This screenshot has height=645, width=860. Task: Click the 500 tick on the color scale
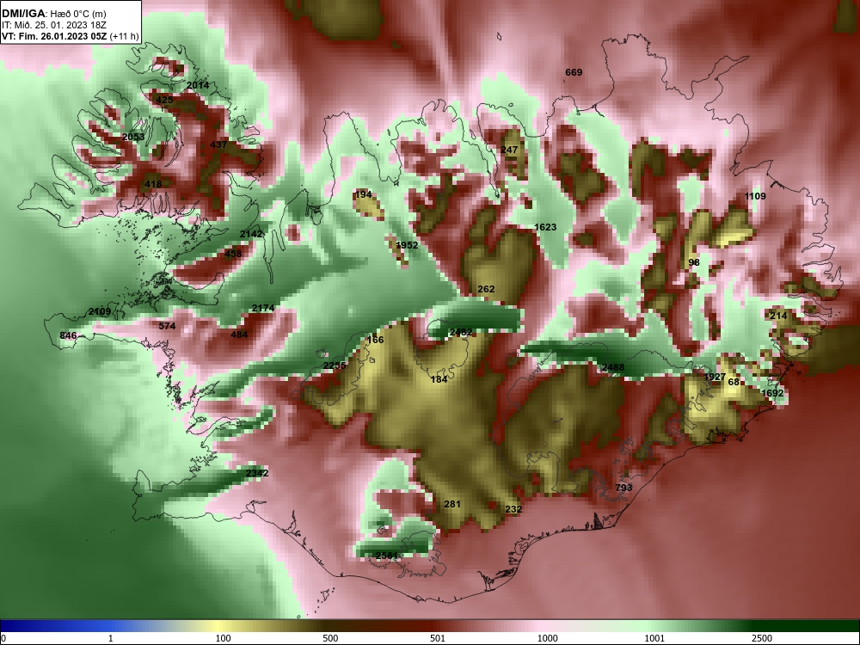pos(331,638)
